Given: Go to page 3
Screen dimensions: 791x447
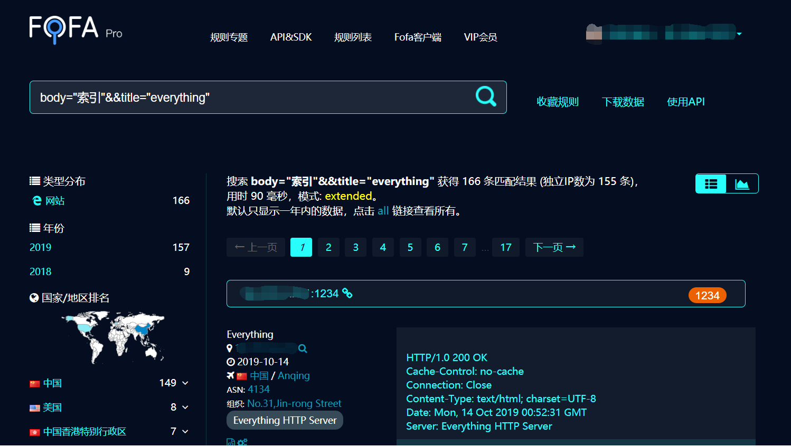Looking at the screenshot, I should coord(356,247).
